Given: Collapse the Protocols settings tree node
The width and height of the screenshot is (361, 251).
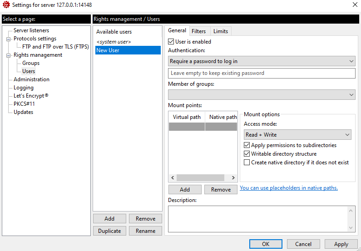Looking at the screenshot, I should [x=8, y=39].
